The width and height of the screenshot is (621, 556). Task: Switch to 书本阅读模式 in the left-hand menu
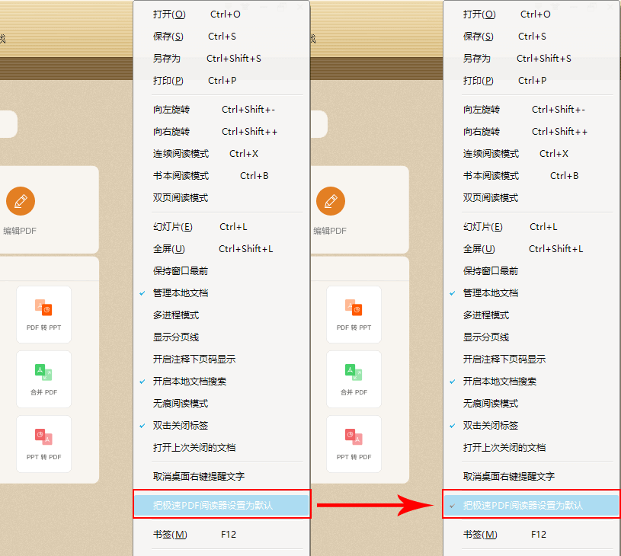222,176
